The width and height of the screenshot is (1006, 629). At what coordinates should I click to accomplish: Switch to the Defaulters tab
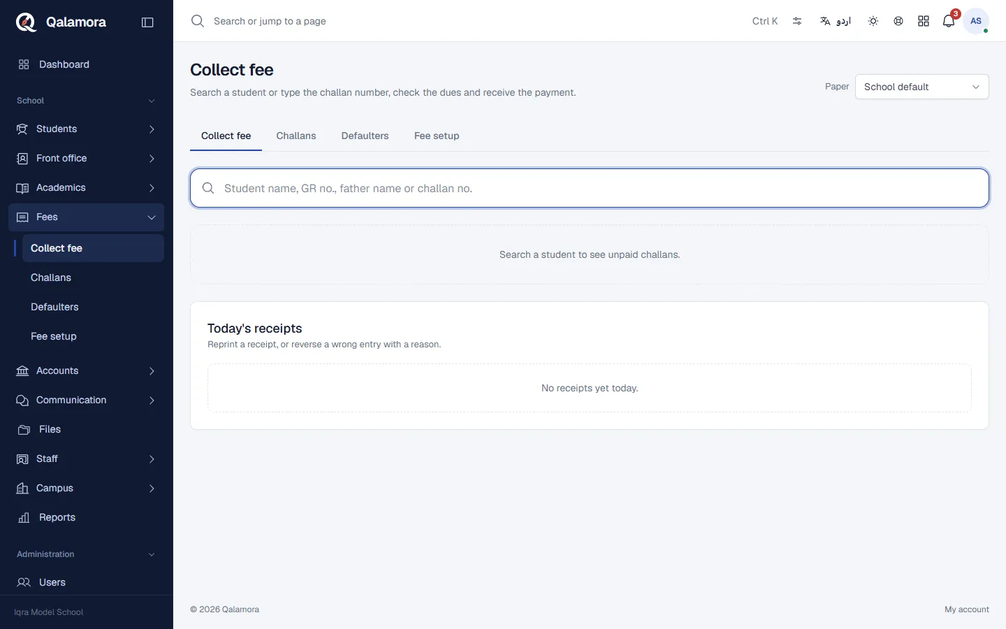365,136
